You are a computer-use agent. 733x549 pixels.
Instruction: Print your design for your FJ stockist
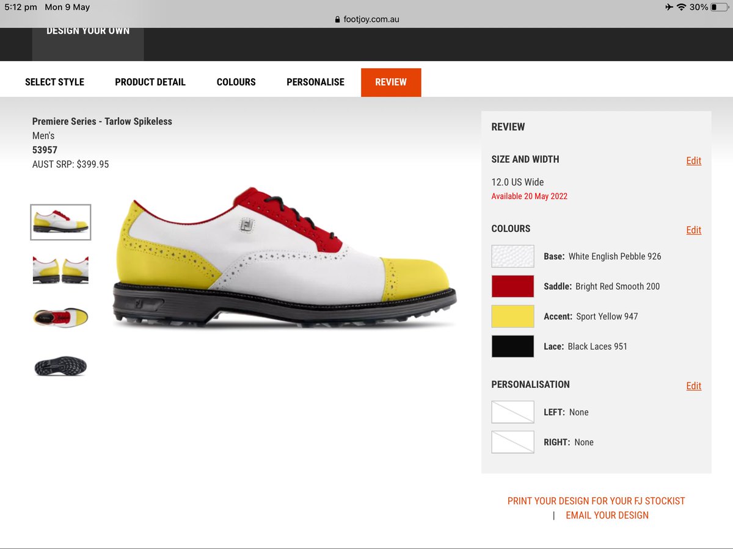click(596, 501)
